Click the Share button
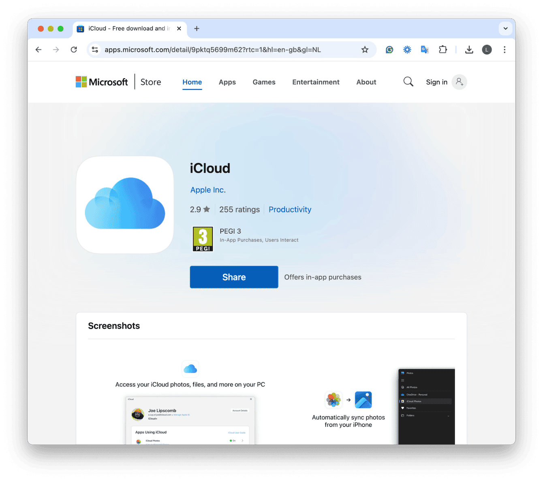Viewport: 543px width, 481px height. coord(234,277)
